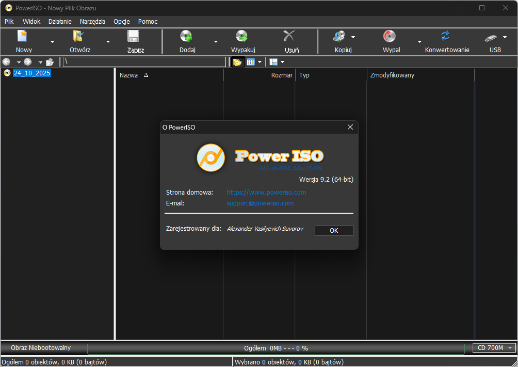Viewport: 518px width, 367px height.
Task: Create a new image with Nowy
Action: tap(24, 42)
